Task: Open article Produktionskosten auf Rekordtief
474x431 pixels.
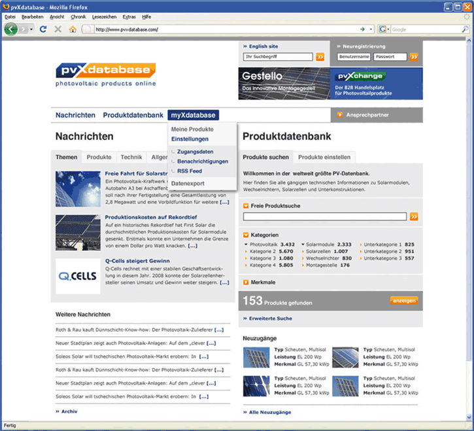Action: [x=151, y=217]
